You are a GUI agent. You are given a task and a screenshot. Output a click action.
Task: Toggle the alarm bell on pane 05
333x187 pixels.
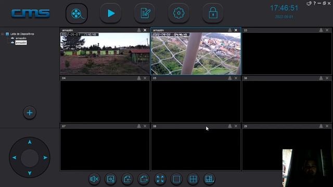point(230,78)
